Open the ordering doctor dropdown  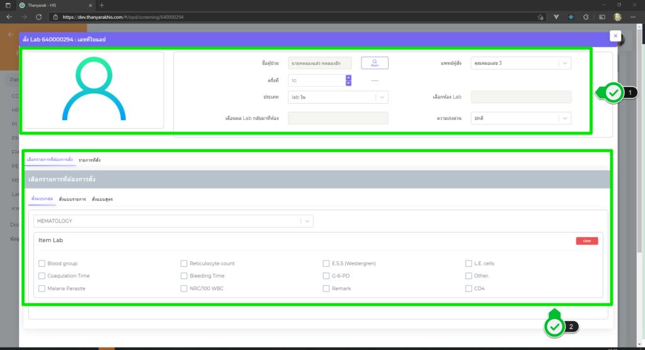(x=564, y=63)
